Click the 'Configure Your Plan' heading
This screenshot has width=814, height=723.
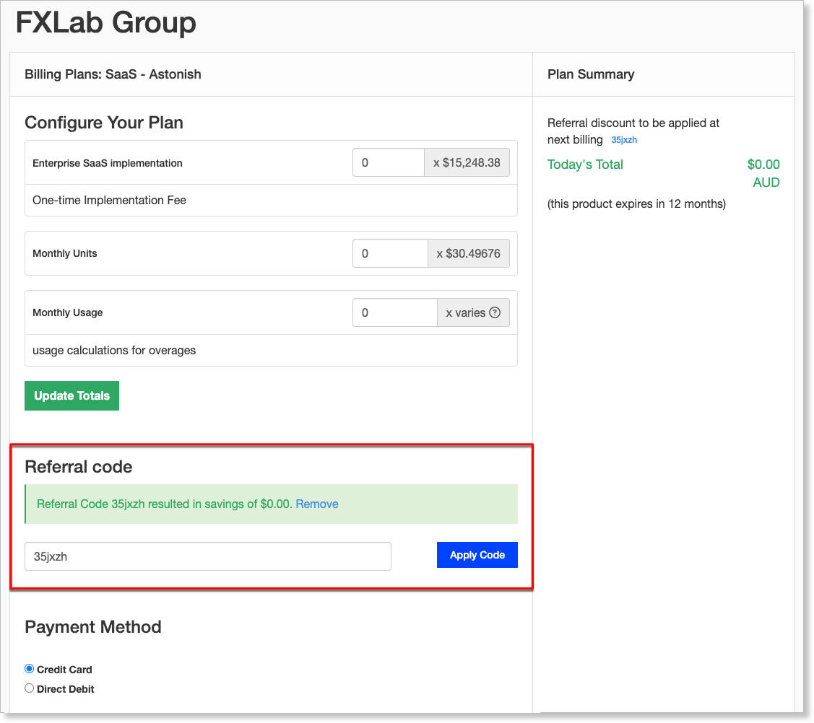[104, 123]
